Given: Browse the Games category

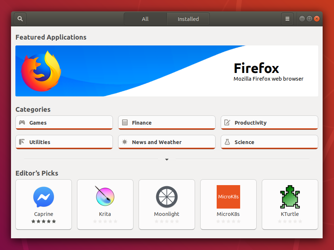Looking at the screenshot, I should 64,123.
